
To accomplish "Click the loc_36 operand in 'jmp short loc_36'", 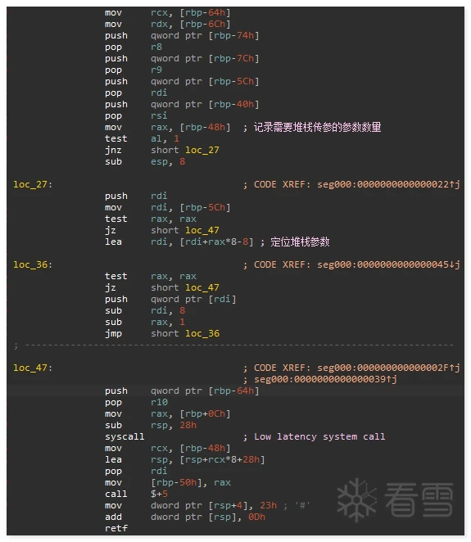I will coord(202,333).
